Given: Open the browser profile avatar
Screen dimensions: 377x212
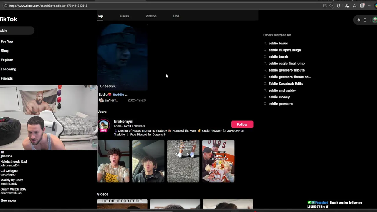Looking at the screenshot, I should point(362,6).
